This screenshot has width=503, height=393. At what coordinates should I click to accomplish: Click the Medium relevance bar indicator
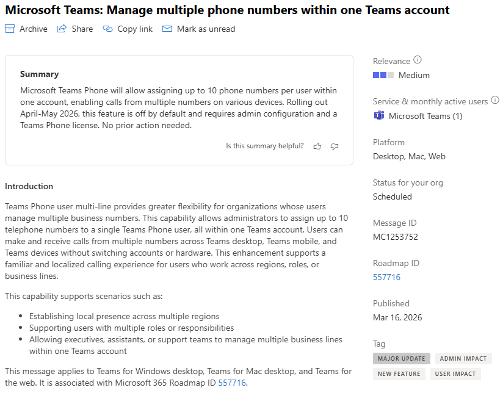[383, 75]
